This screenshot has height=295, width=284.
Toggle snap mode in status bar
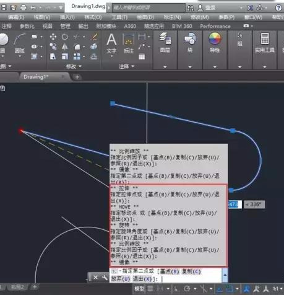click(160, 289)
